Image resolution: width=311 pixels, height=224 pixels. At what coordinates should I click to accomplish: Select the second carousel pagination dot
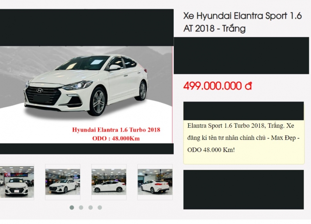pos(81,207)
